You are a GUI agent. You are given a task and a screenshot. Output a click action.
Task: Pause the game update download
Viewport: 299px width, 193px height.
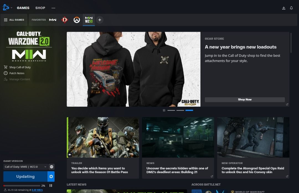[x=51, y=186]
